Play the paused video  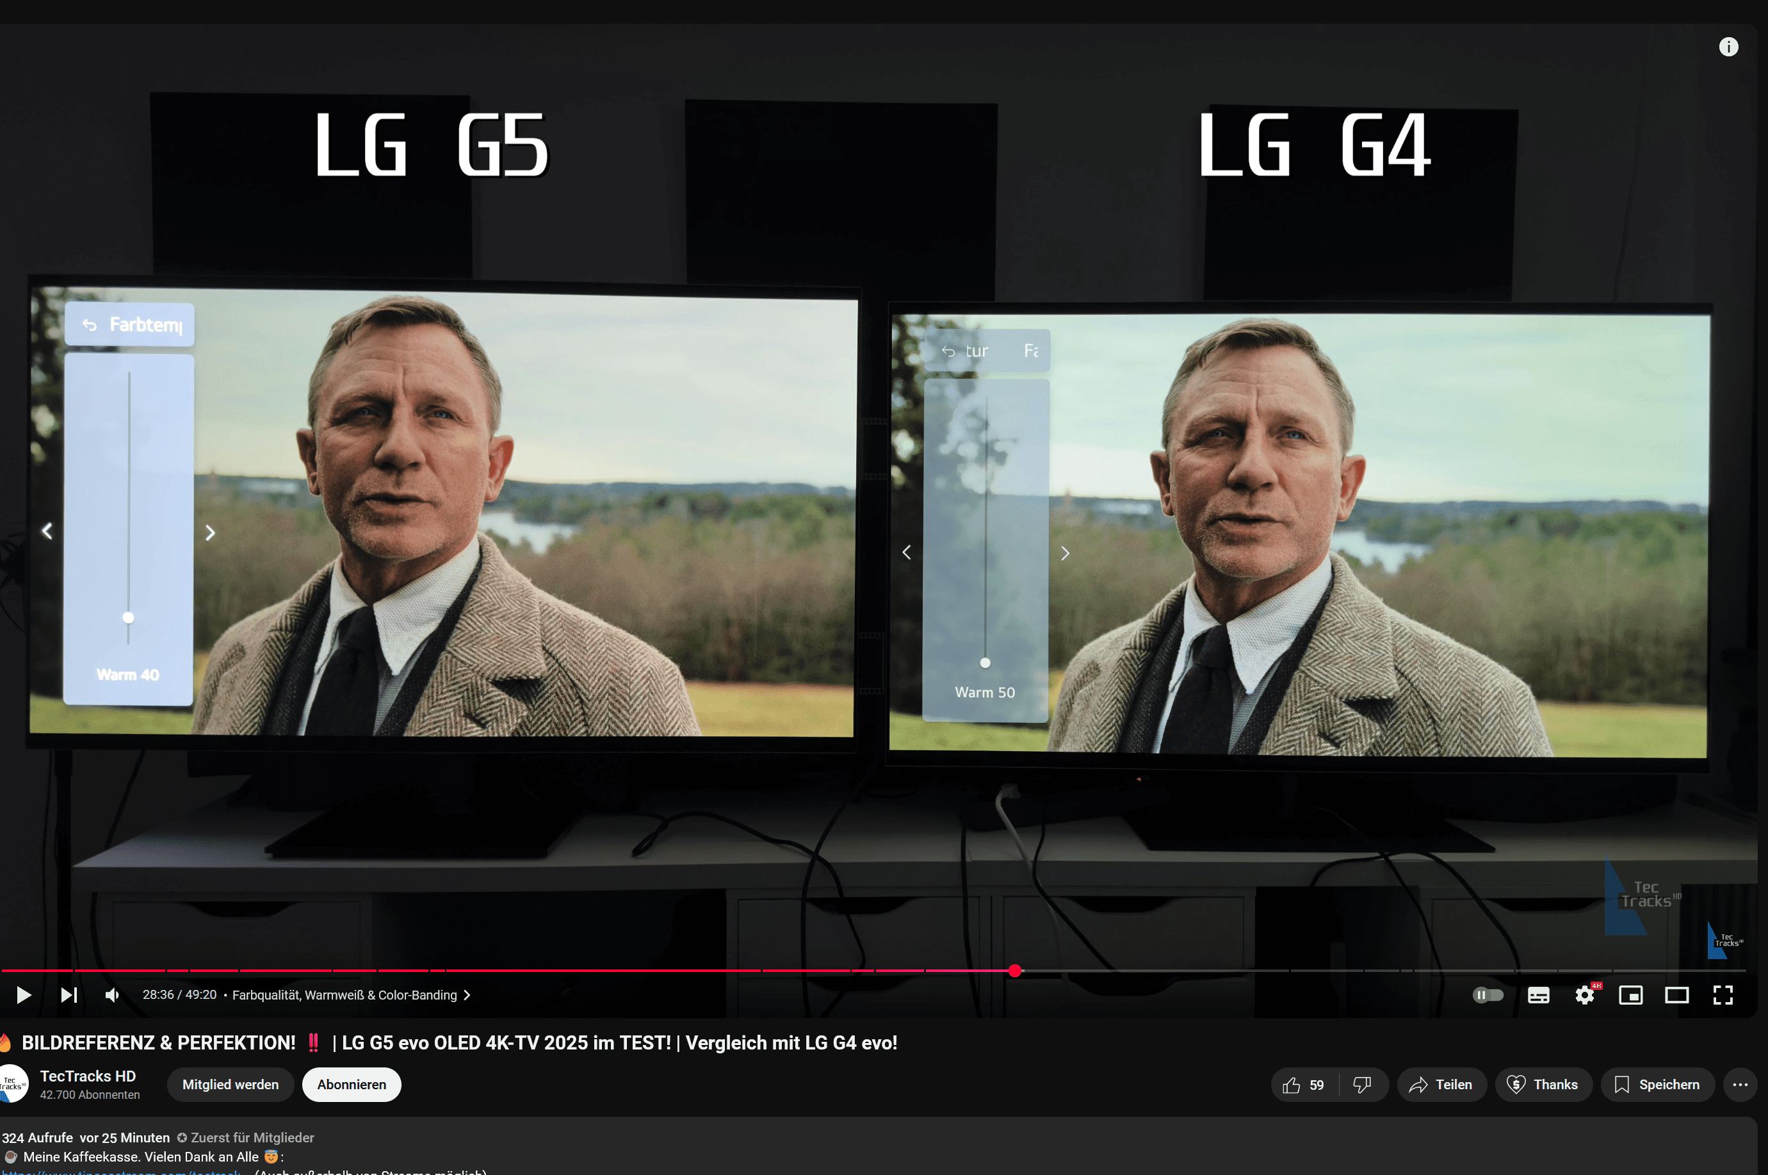[x=23, y=995]
